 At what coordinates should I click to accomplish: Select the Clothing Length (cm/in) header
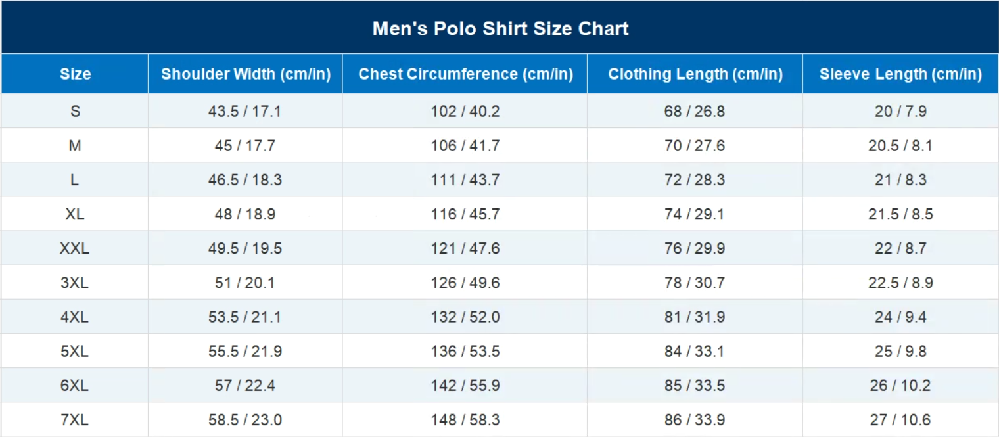(x=695, y=74)
